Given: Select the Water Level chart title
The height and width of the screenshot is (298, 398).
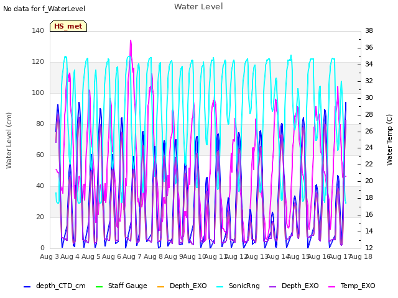Looking at the screenshot, I should click(198, 7).
